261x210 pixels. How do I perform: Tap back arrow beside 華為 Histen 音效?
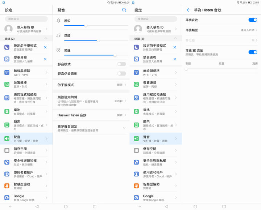click(188, 10)
